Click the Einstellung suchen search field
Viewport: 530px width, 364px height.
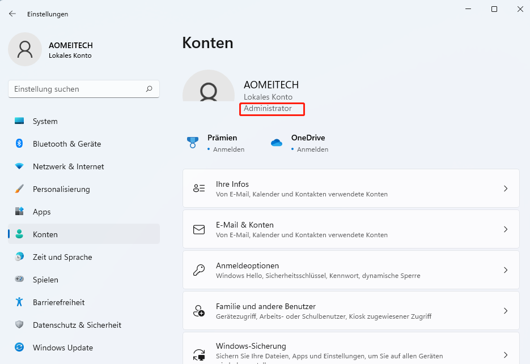click(x=77, y=89)
